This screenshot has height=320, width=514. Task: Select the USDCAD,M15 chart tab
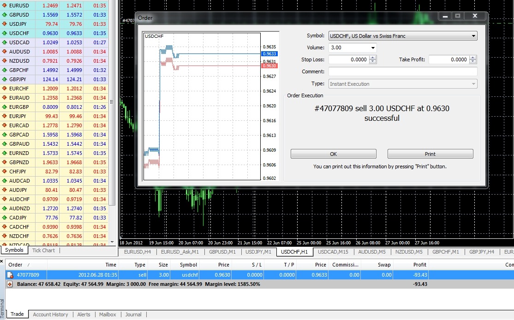coord(333,252)
